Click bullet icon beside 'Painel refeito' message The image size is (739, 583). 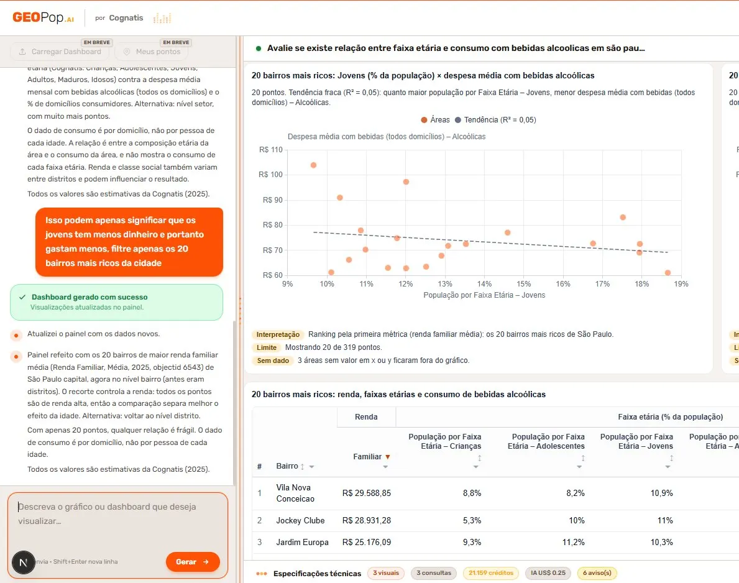pos(16,357)
